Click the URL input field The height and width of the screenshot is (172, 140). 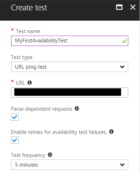(x=70, y=92)
